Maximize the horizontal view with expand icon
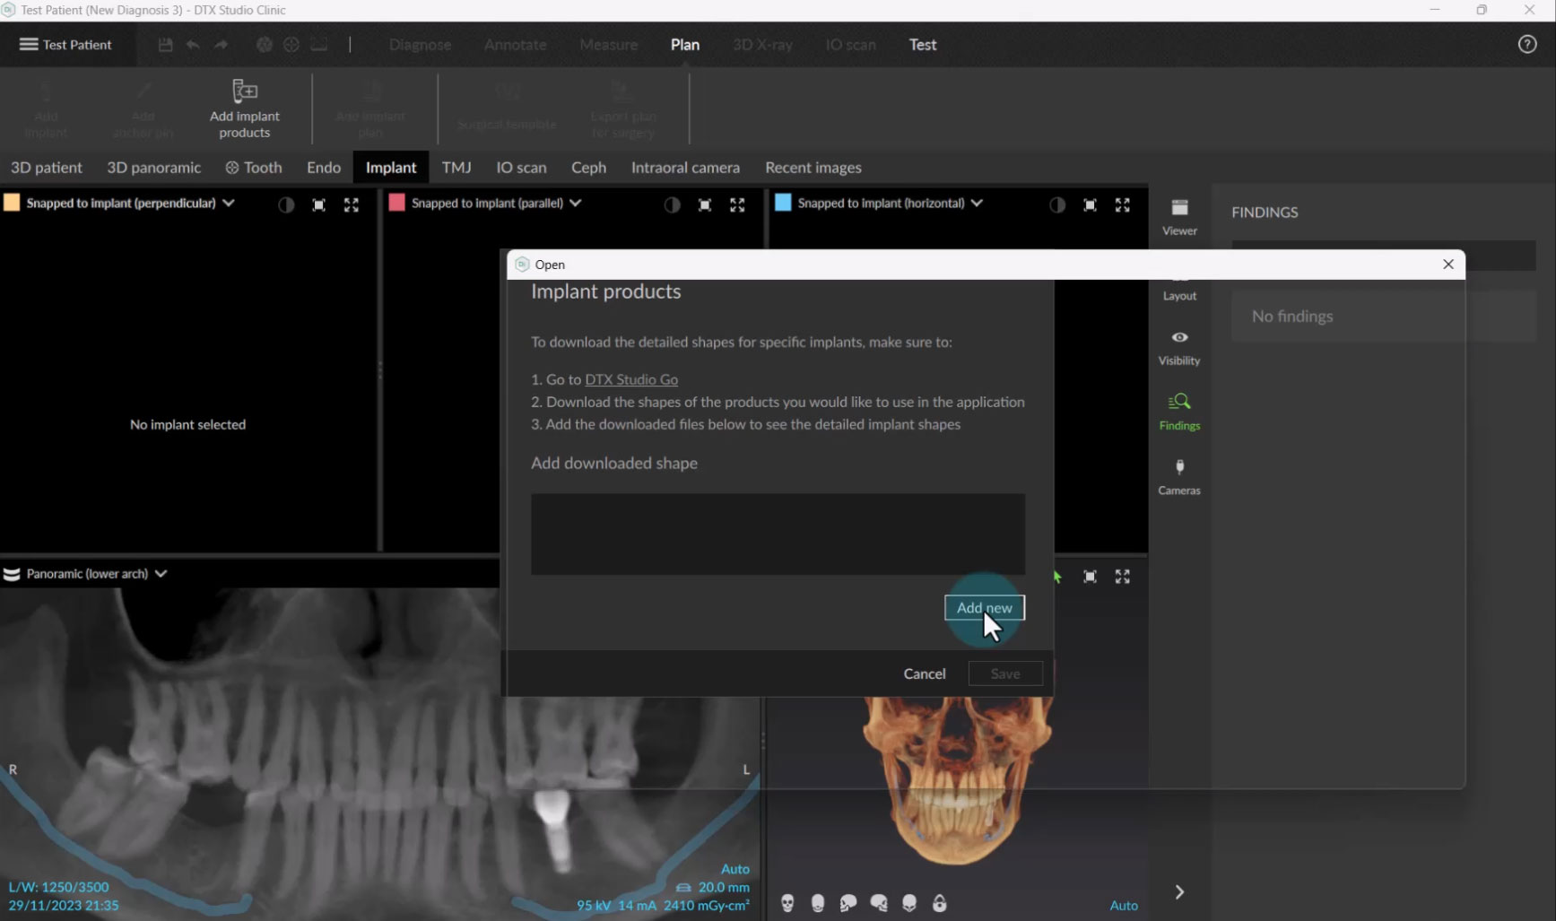 click(1122, 204)
